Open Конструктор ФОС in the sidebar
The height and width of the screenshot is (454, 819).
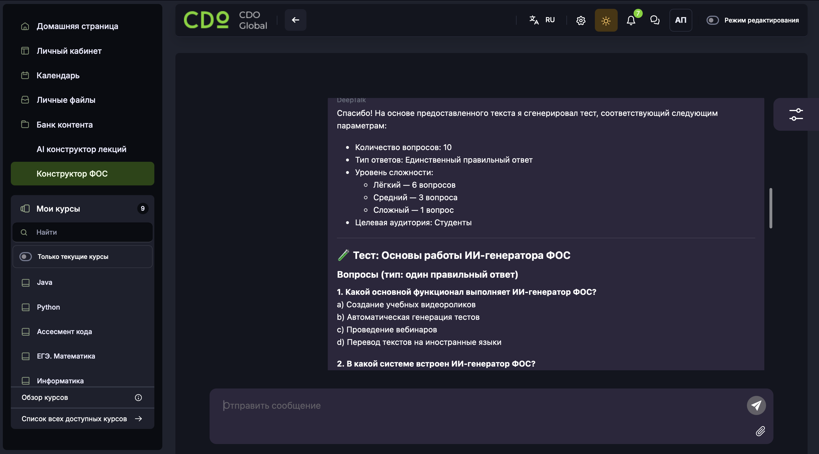coord(82,173)
